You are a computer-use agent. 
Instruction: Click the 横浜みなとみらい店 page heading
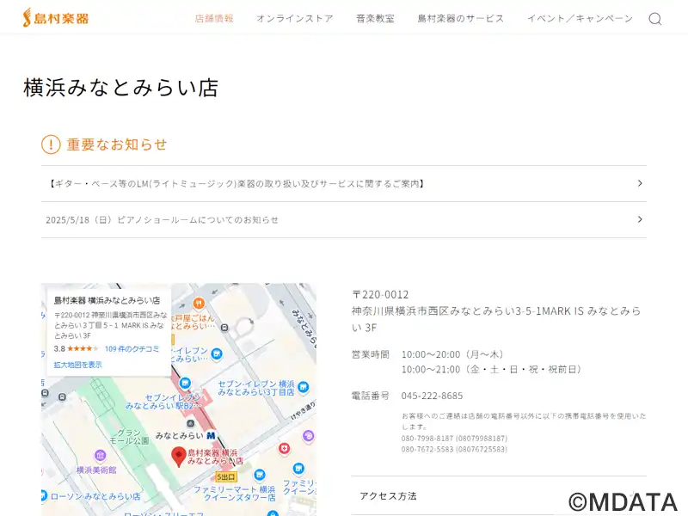[120, 88]
